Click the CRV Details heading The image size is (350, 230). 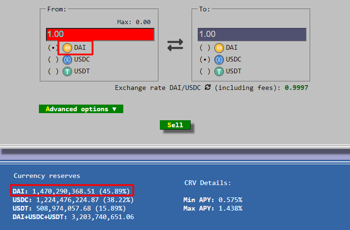coord(208,183)
